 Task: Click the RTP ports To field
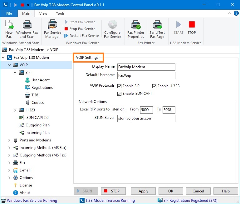(169, 110)
